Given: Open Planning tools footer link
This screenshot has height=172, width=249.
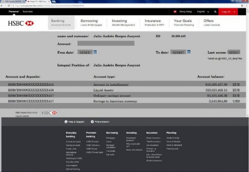Looking at the screenshot, I should pyautogui.click(x=172, y=148).
